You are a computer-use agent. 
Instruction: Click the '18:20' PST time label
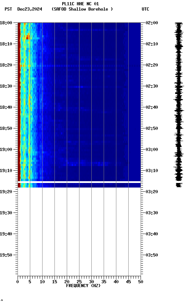[6, 65]
